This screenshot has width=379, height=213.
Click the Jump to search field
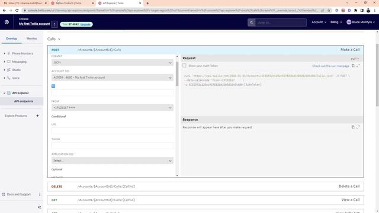pos(281,22)
